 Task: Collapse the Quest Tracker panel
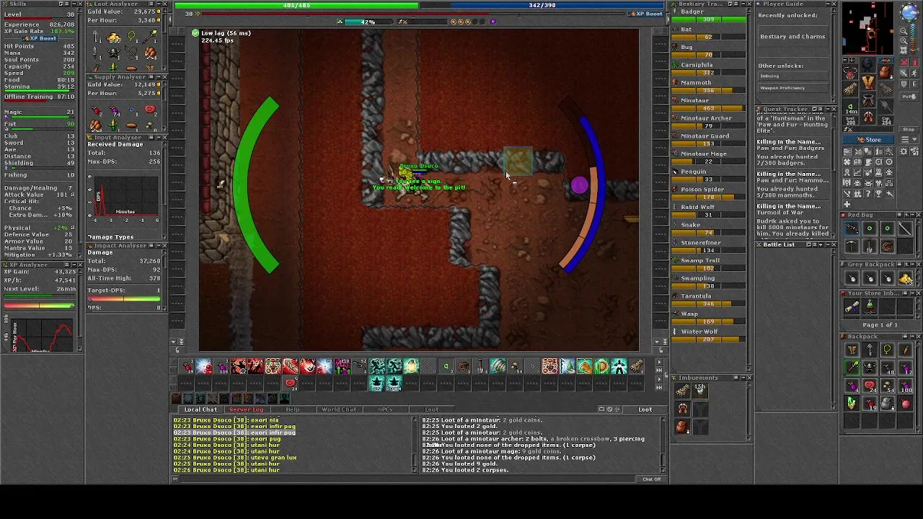pyautogui.click(x=828, y=110)
